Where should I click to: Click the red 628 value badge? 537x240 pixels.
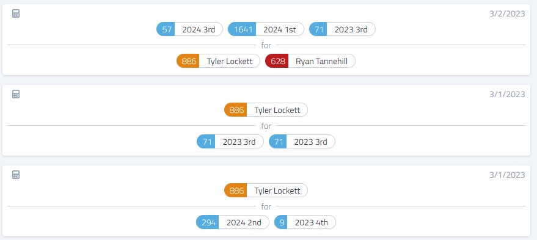click(x=277, y=61)
